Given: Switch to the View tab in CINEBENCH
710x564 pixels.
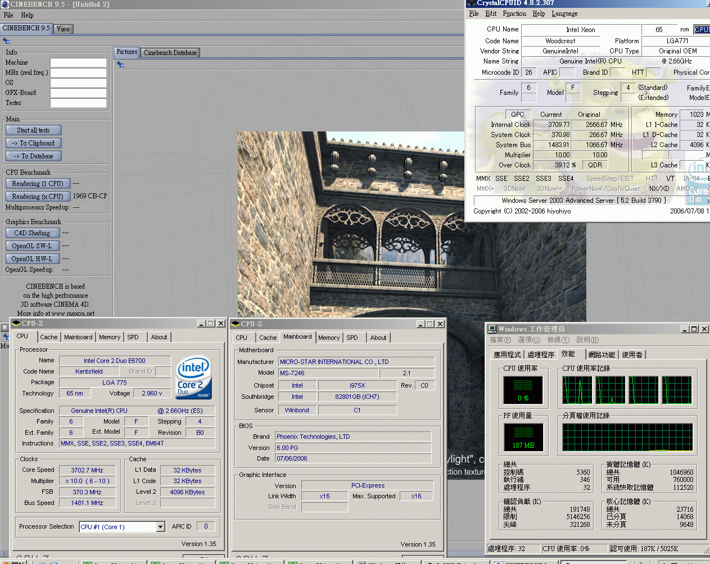Looking at the screenshot, I should [64, 29].
